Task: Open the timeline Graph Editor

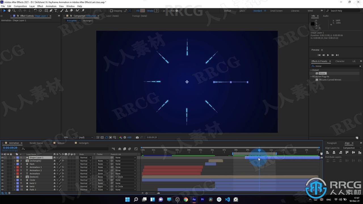Action: [x=136, y=149]
